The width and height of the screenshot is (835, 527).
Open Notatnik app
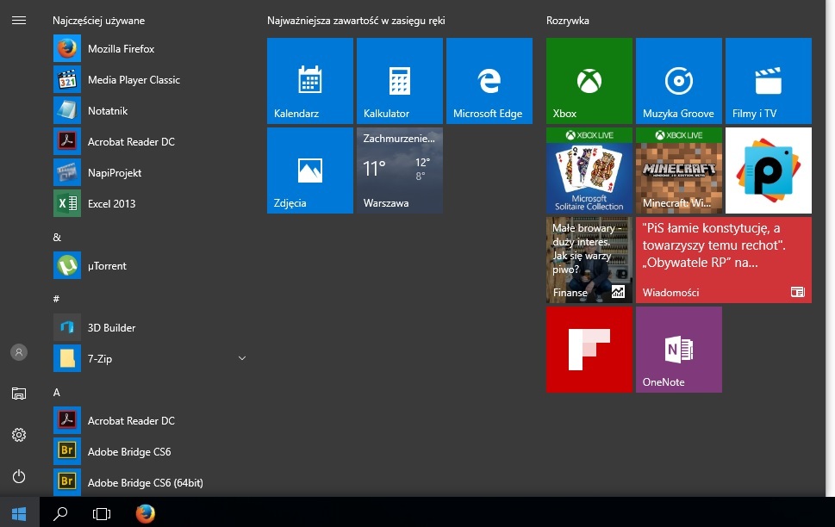coord(149,111)
